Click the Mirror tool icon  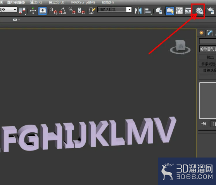pos(138,11)
